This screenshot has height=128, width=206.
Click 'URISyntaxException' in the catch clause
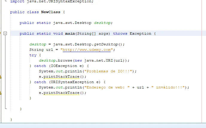click(x=72, y=82)
